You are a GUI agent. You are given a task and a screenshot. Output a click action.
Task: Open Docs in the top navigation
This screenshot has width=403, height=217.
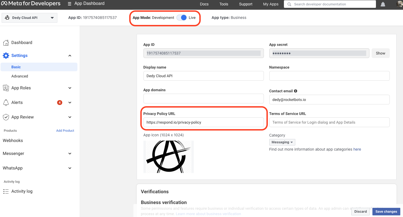204,4
